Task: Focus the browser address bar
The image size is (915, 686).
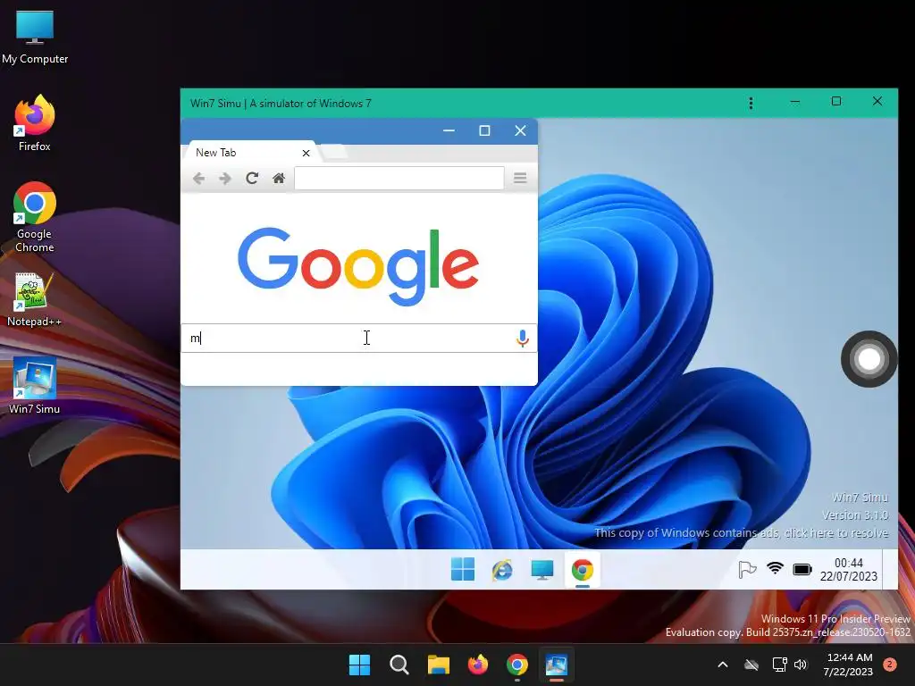Action: (399, 178)
